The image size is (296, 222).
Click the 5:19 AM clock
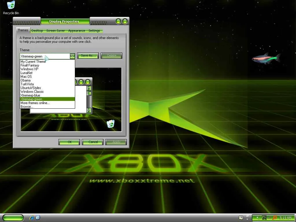pos(285,218)
